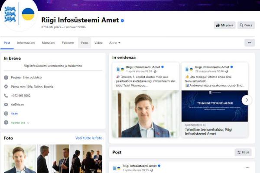This screenshot has height=173, width=260.
Task: Open the three-dot menu in the tab bar
Action: point(250,43)
